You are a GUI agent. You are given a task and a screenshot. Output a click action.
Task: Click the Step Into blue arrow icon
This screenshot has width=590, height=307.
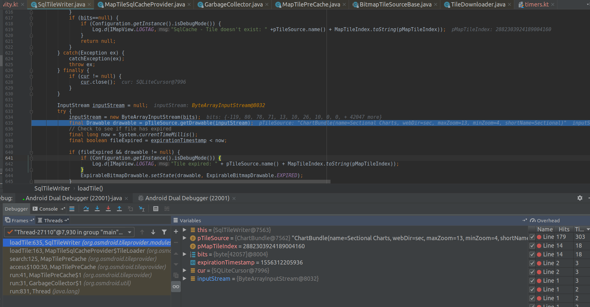(x=97, y=209)
